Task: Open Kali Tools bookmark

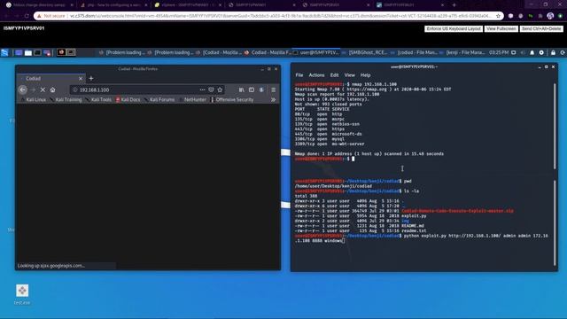Action: [x=98, y=99]
